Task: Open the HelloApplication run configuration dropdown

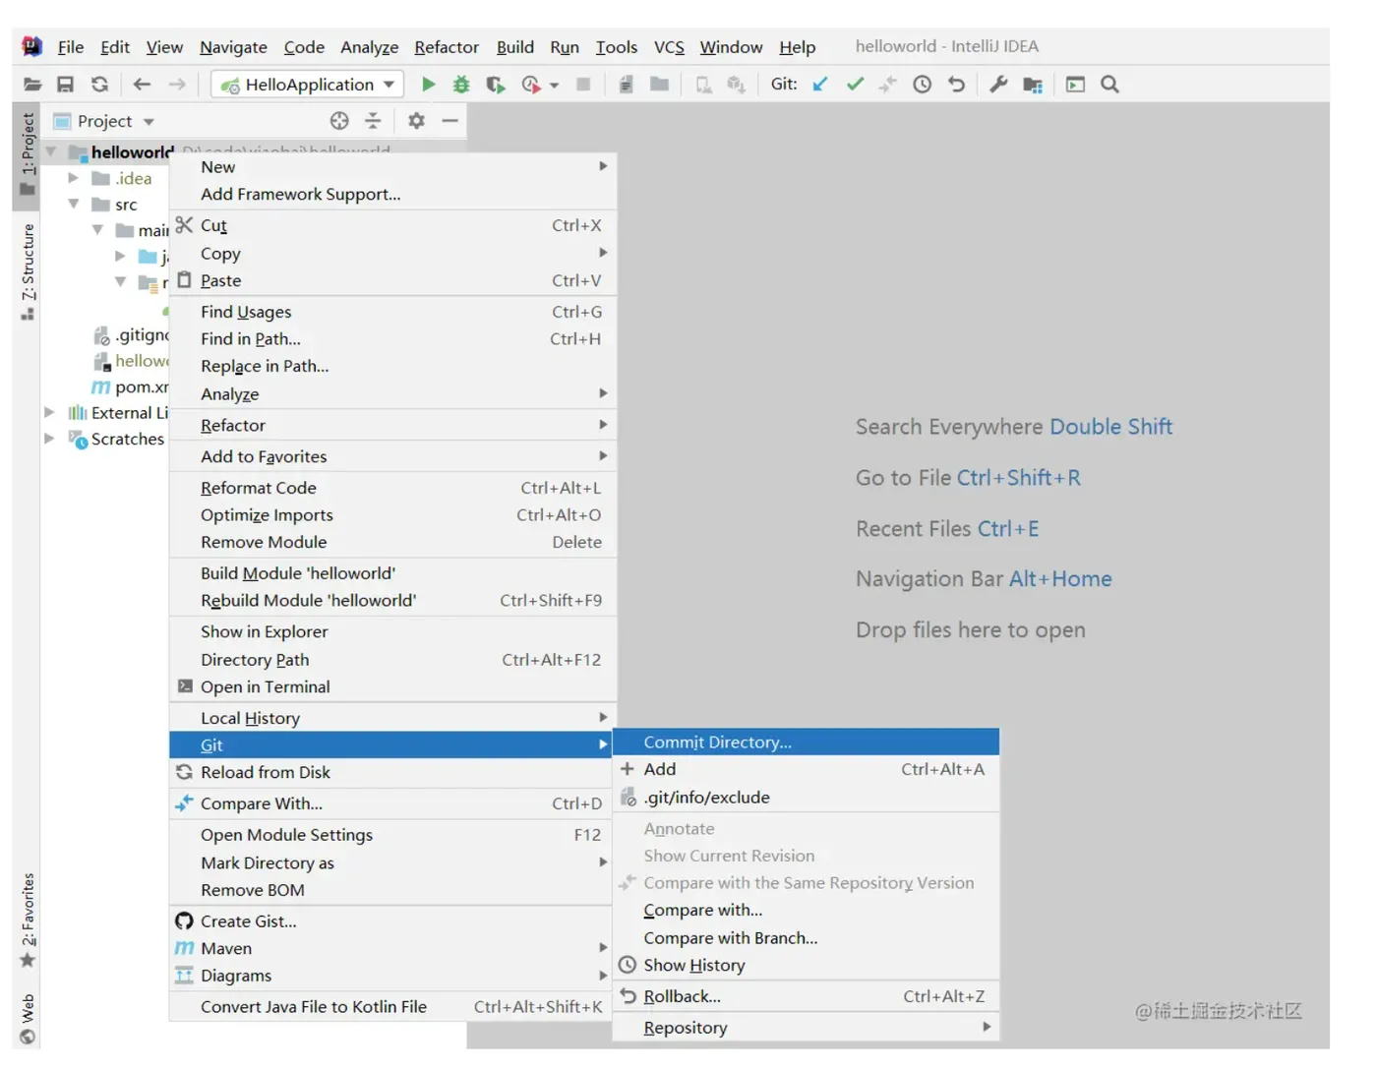Action: 307,85
